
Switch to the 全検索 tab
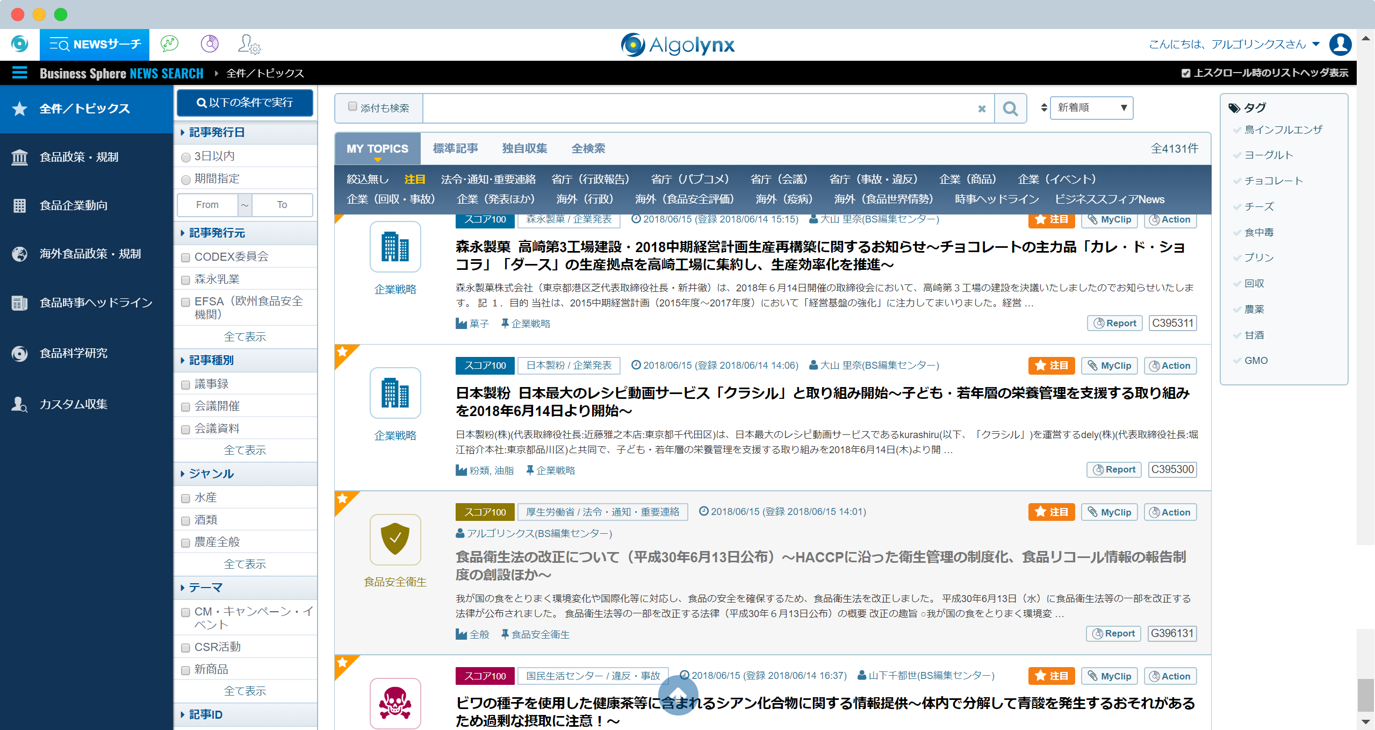click(x=588, y=148)
